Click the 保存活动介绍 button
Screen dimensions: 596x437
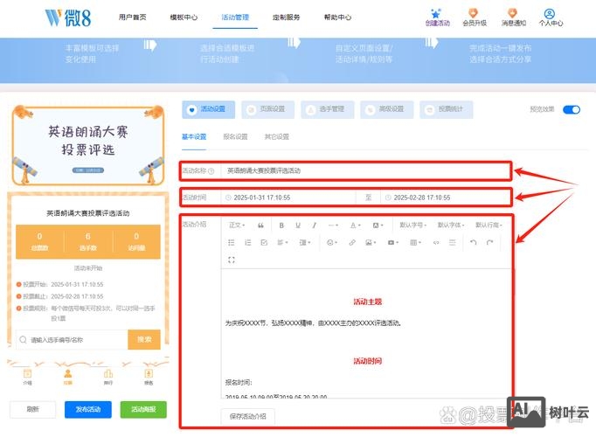(248, 417)
